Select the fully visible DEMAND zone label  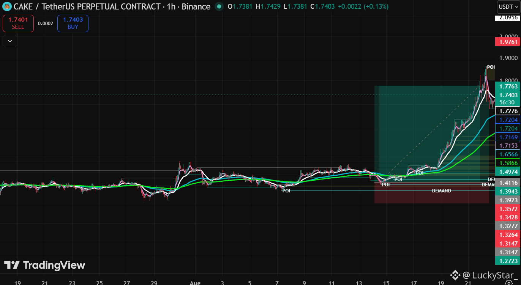pos(441,191)
